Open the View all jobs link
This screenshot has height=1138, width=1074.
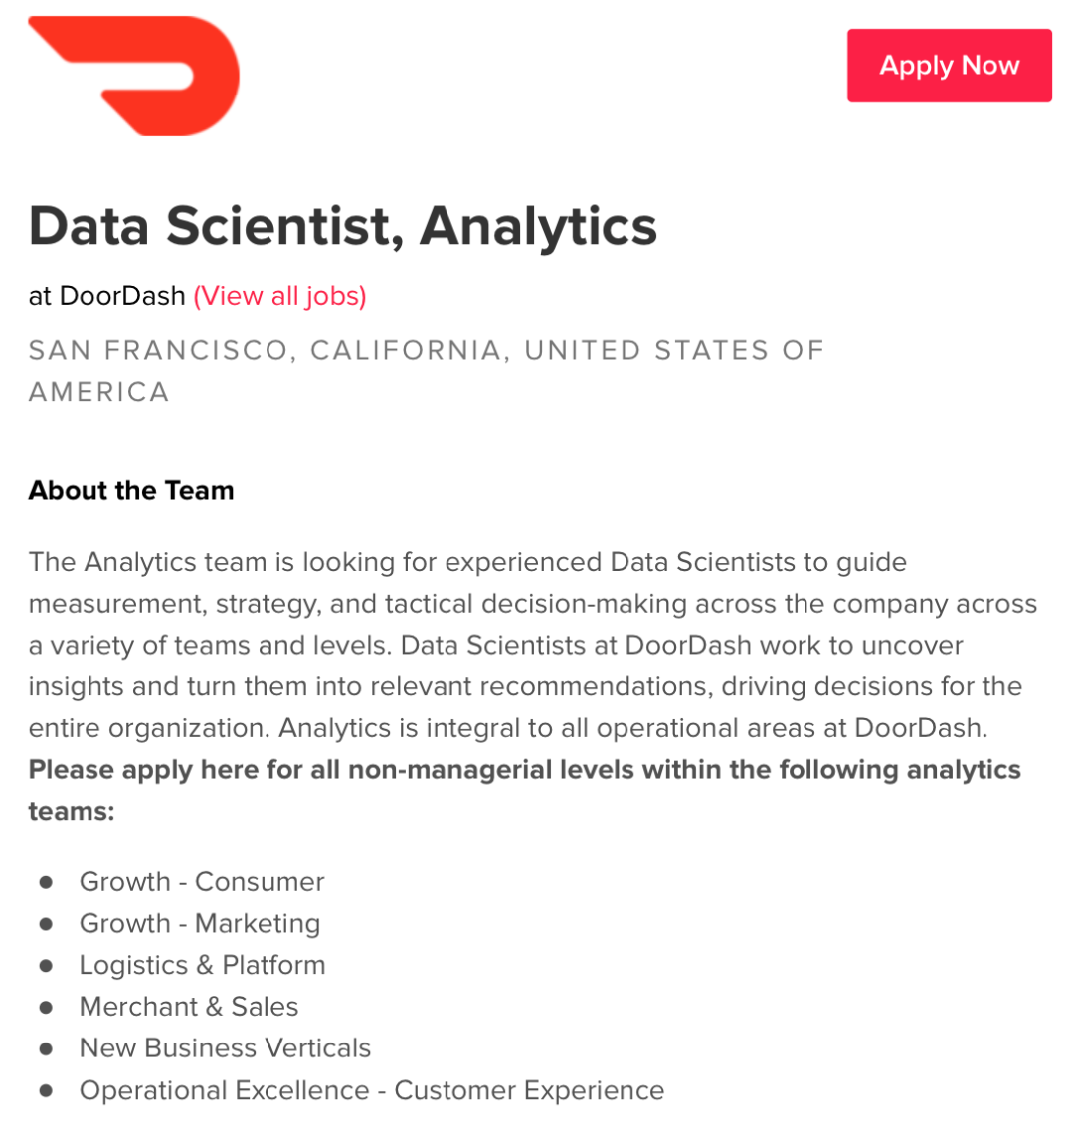(279, 296)
